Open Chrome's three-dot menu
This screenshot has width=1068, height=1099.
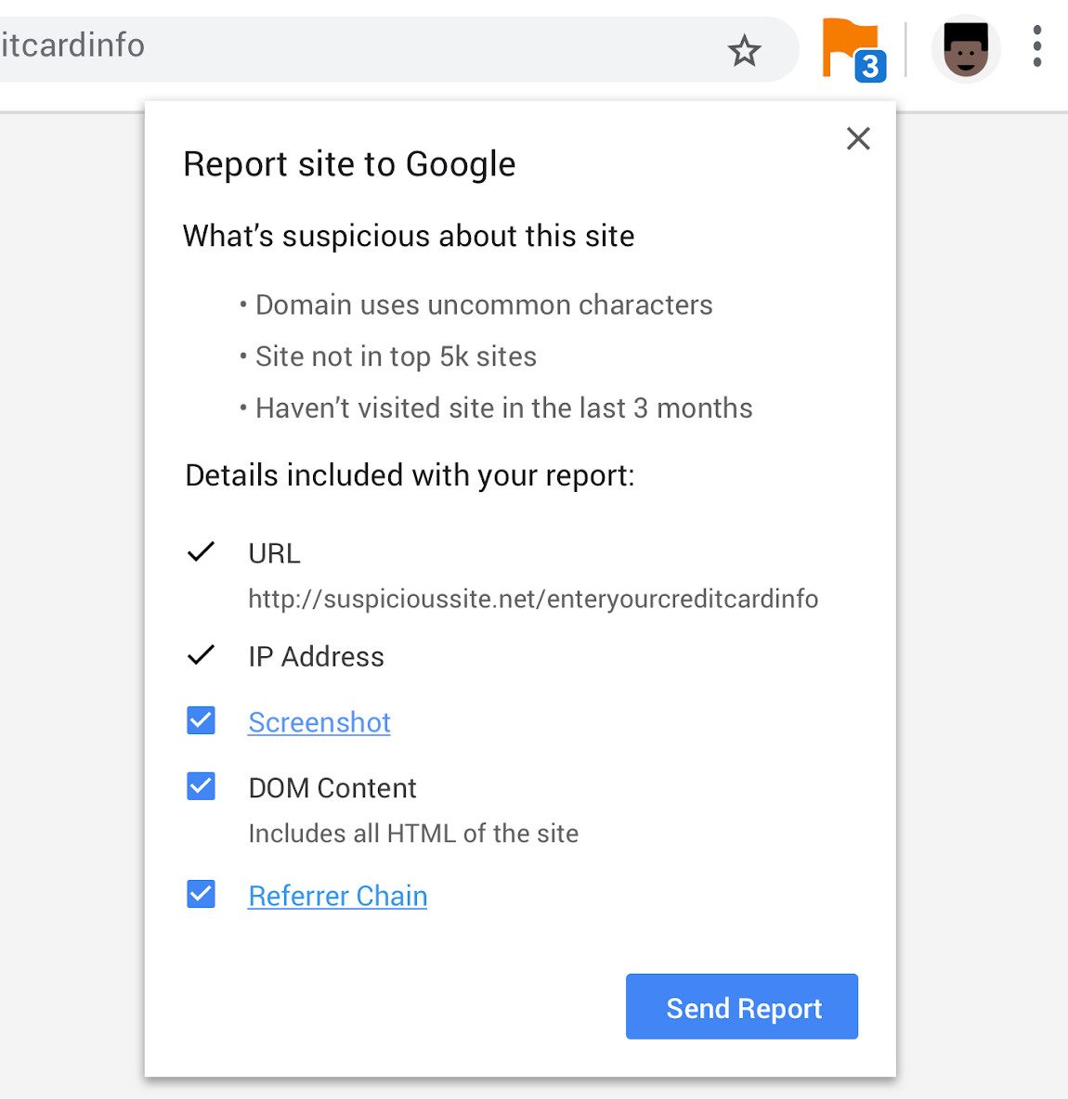(1037, 46)
